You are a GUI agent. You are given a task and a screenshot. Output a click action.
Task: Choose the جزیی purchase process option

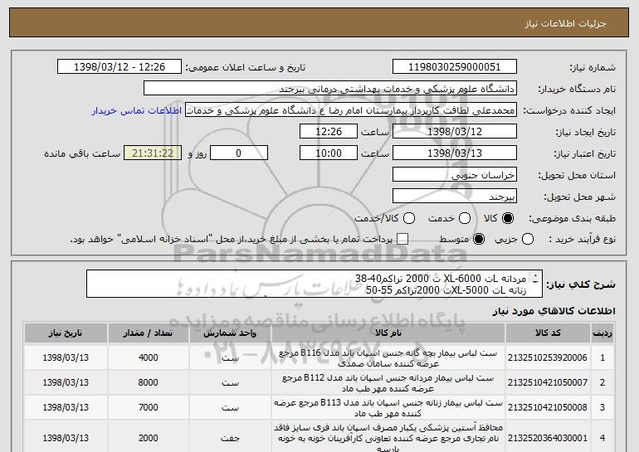pyautogui.click(x=528, y=240)
